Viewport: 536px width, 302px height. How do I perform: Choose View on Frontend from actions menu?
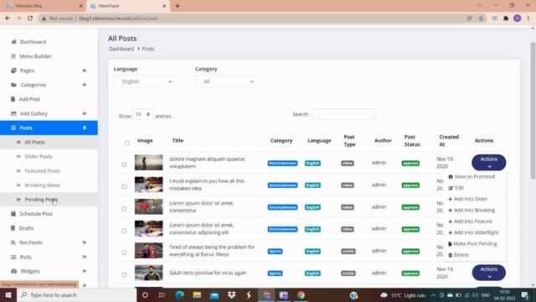click(x=472, y=177)
